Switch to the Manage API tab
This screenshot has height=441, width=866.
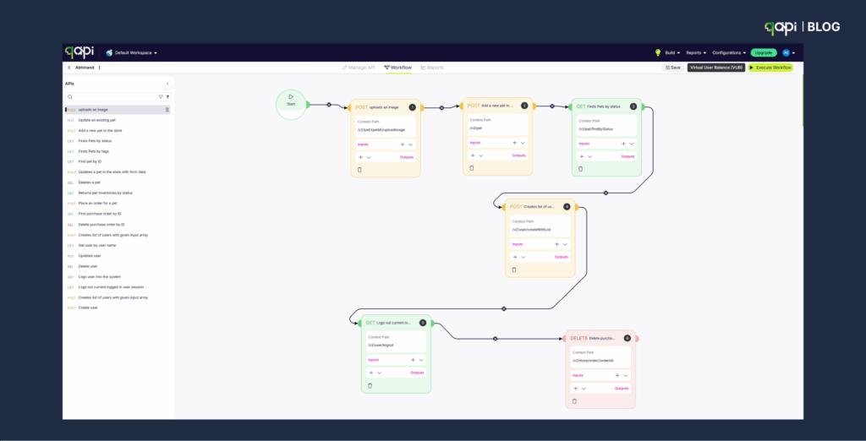click(359, 68)
